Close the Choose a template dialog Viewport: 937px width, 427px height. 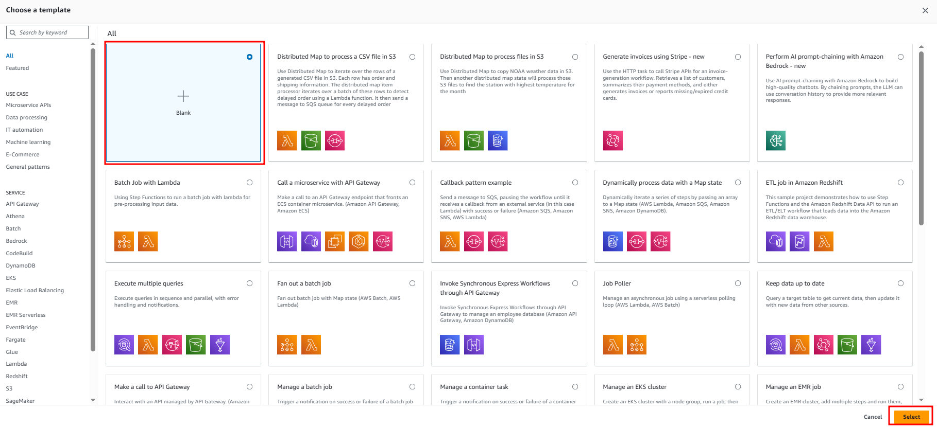click(x=925, y=10)
